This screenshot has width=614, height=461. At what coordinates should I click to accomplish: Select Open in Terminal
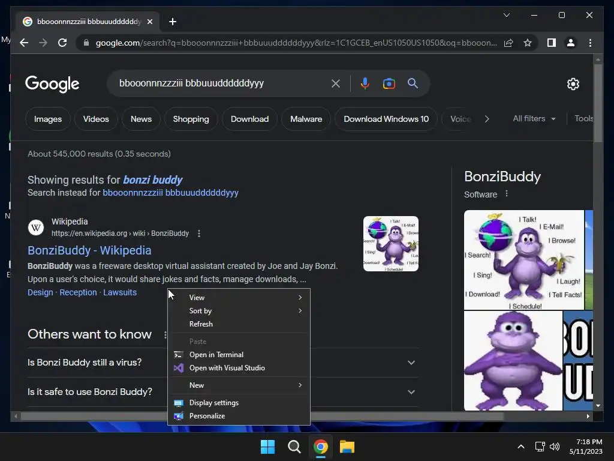pyautogui.click(x=239, y=355)
